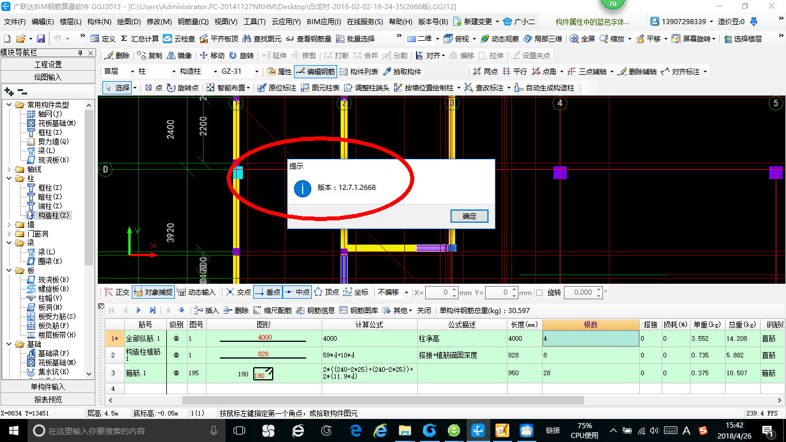Open the 不偏移 offset dropdown

406,292
